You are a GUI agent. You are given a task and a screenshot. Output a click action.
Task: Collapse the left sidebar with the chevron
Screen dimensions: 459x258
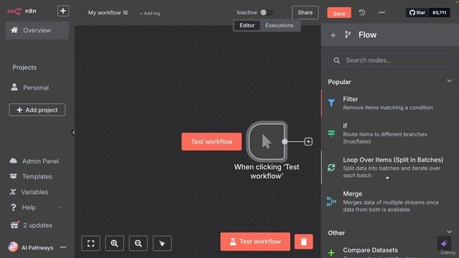pos(73,133)
